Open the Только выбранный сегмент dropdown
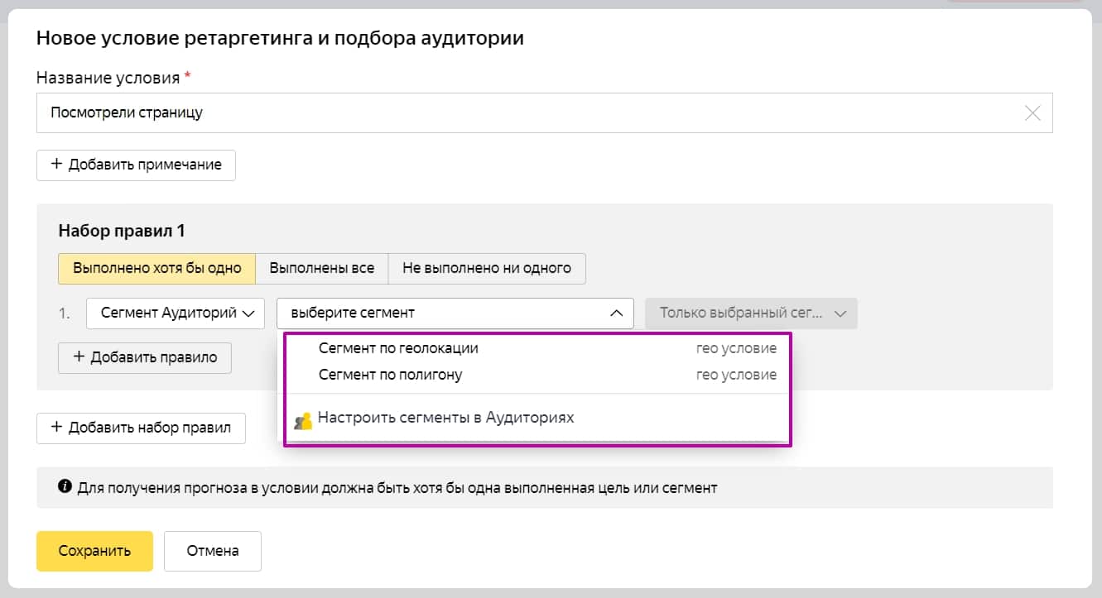 (751, 313)
